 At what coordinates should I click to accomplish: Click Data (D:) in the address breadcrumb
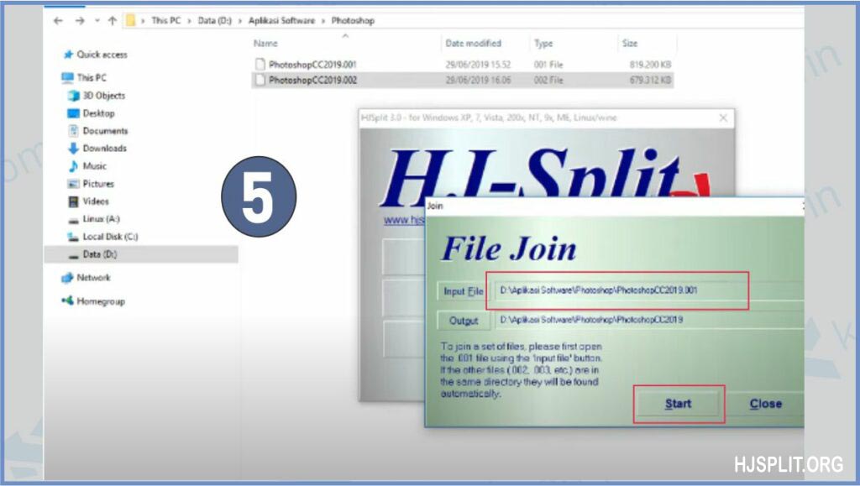214,21
